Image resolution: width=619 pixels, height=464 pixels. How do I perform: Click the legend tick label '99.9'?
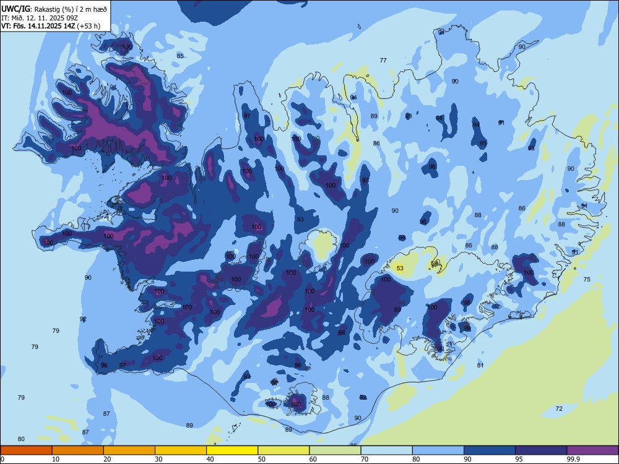click(573, 459)
